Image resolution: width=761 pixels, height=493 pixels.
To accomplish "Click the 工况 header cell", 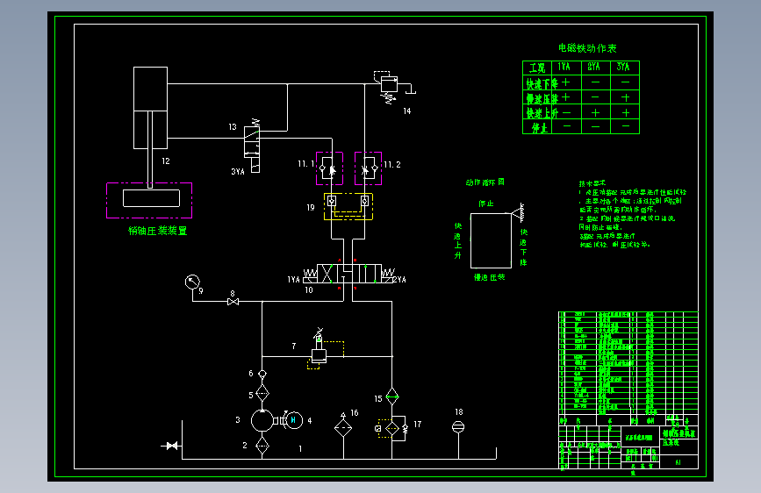I will click(537, 68).
